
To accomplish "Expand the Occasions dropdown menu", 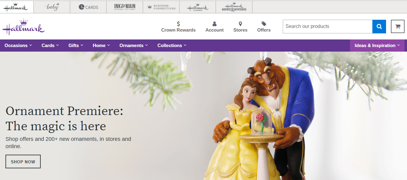I will pyautogui.click(x=18, y=46).
